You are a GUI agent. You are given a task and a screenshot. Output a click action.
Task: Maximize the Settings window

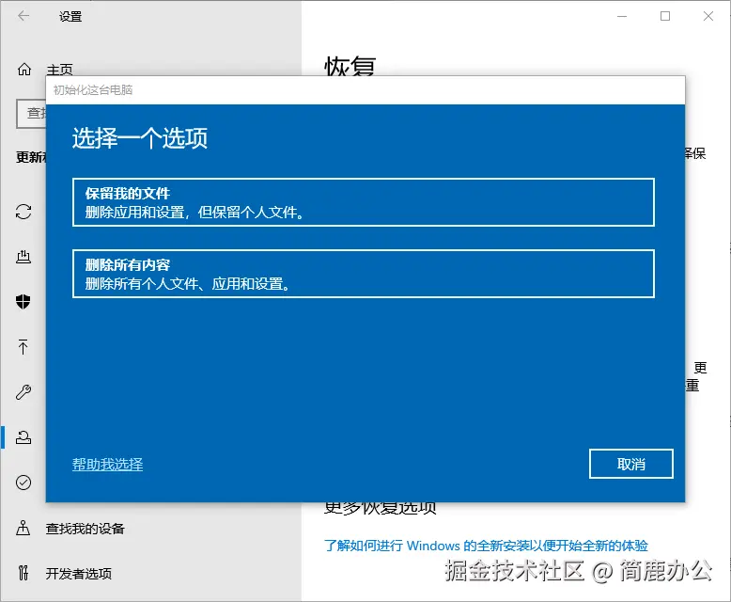pos(665,16)
